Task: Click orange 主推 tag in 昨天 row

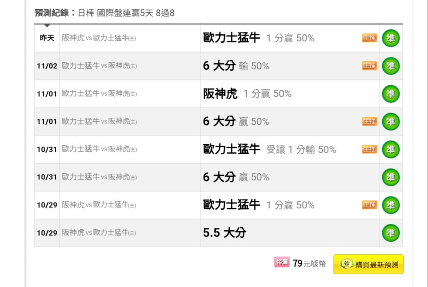Action: tap(369, 38)
